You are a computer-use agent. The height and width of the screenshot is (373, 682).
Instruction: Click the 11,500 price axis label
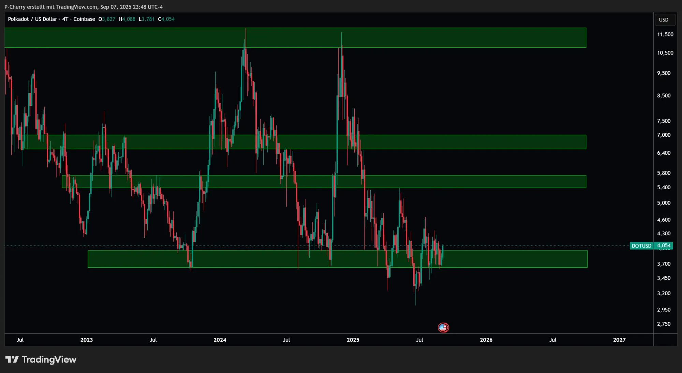(x=665, y=34)
